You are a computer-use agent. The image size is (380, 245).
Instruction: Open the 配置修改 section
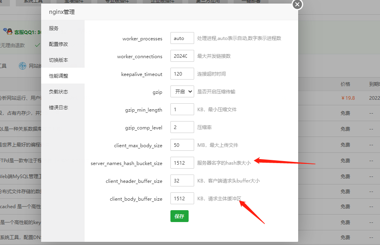[63, 44]
